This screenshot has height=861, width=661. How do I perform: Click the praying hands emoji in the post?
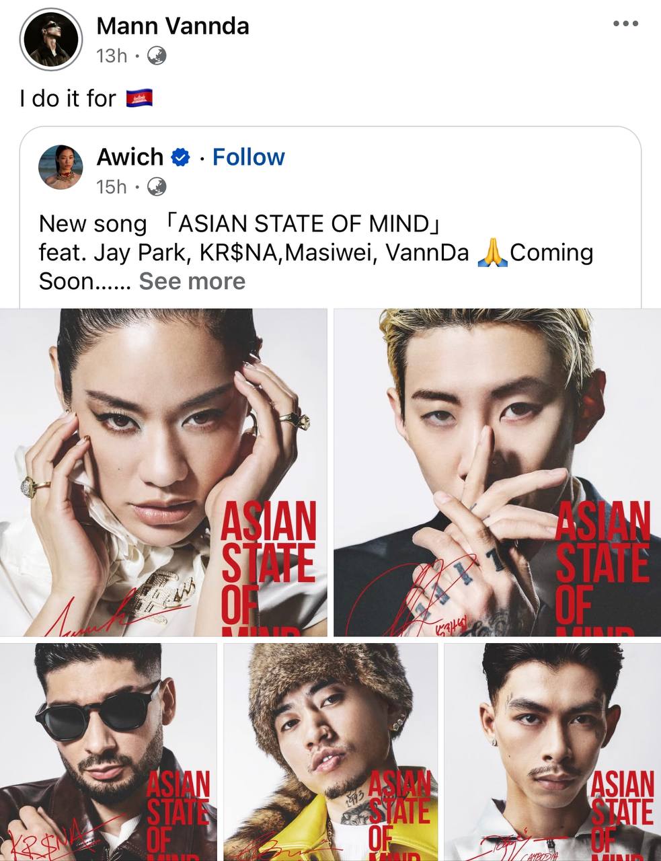[492, 253]
